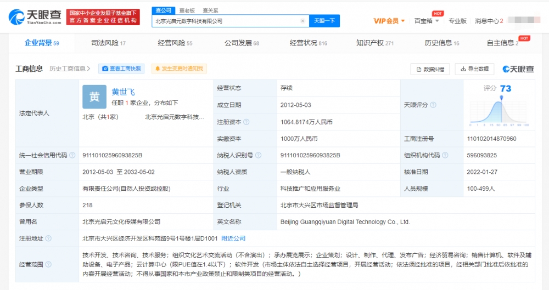Select former name 北京光启元文化传媒有限公司

[121, 222]
